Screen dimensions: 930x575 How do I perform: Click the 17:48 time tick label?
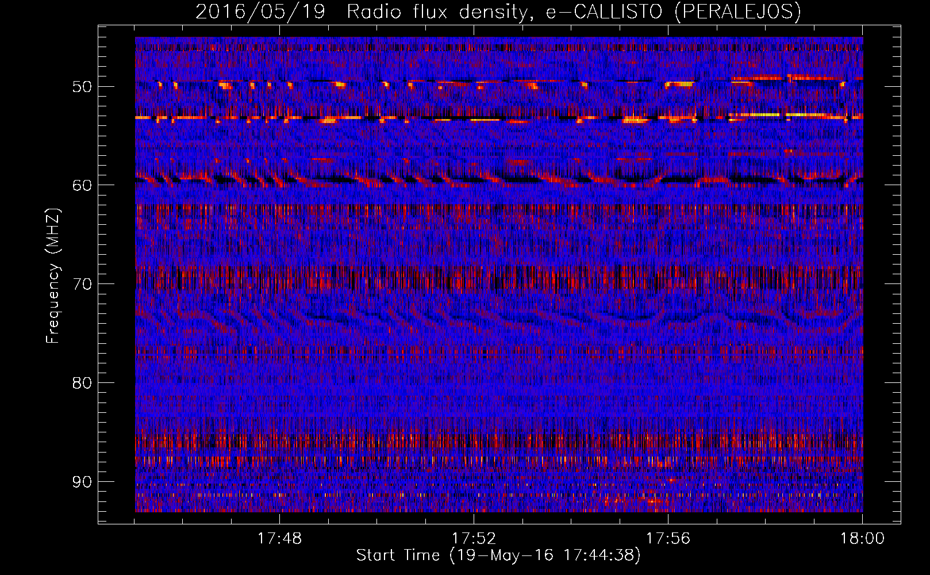pyautogui.click(x=279, y=539)
